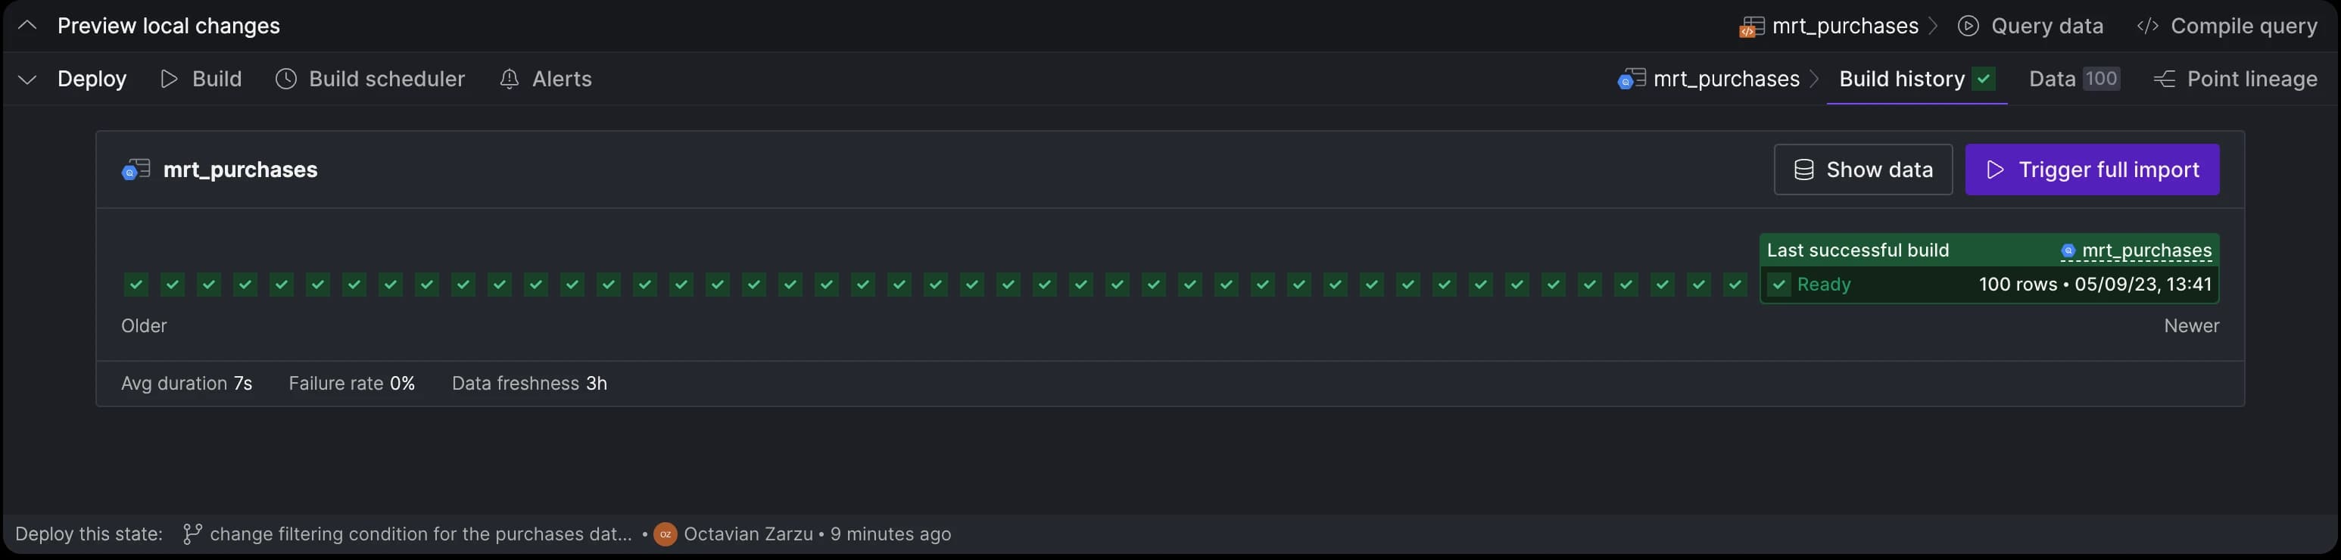Click the Ready status checkmark
Viewport: 2341px width, 560px height.
(1778, 285)
